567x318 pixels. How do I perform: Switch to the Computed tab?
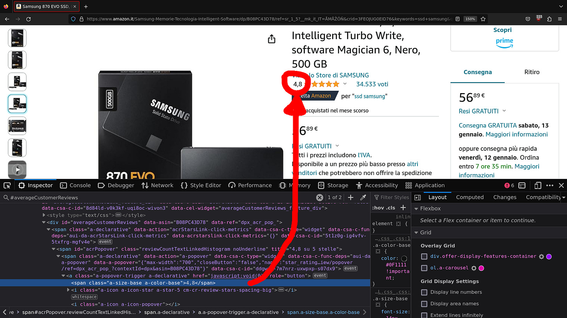pyautogui.click(x=470, y=197)
